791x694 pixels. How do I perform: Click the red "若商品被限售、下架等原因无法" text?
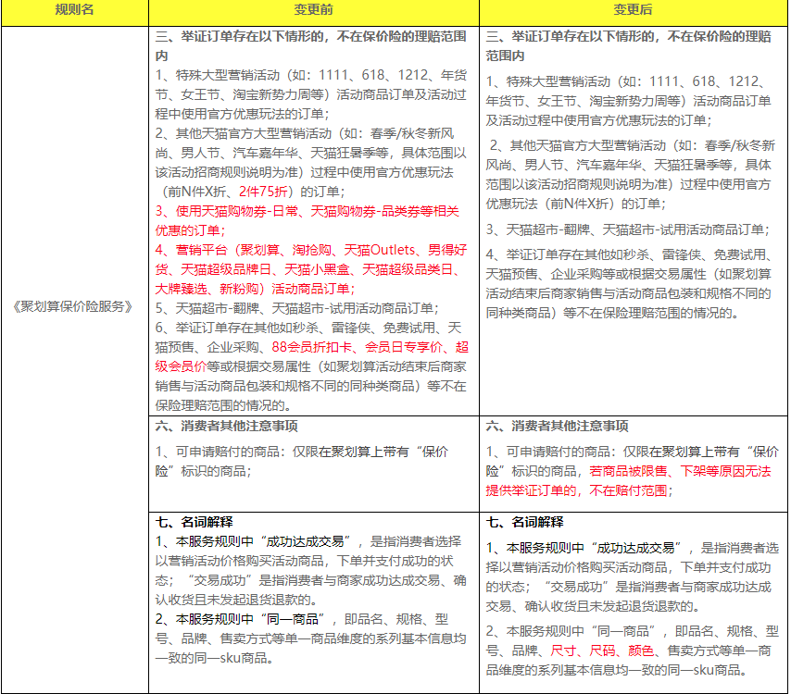[x=680, y=471]
